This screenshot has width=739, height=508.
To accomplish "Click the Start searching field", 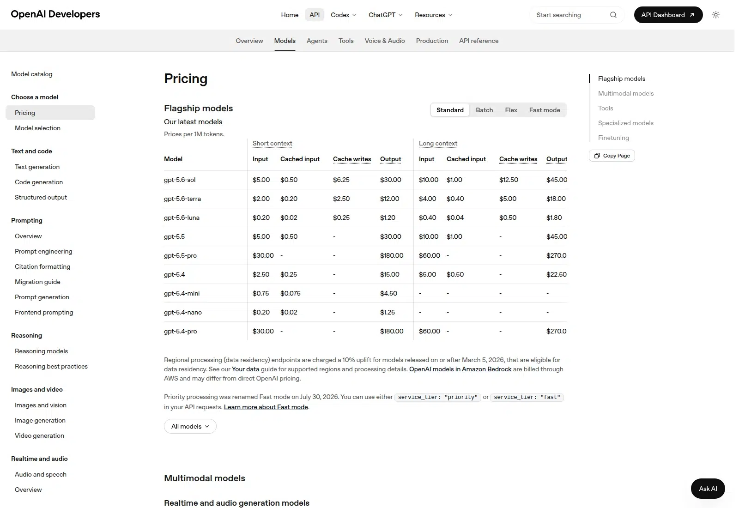I will pos(577,15).
